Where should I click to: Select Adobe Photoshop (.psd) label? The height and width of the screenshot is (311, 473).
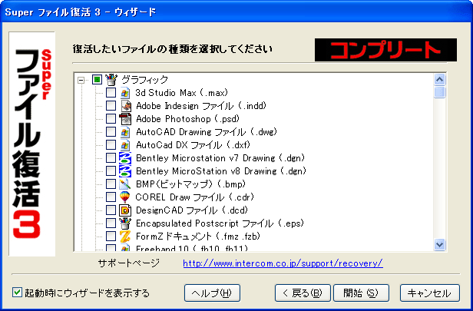pos(187,119)
